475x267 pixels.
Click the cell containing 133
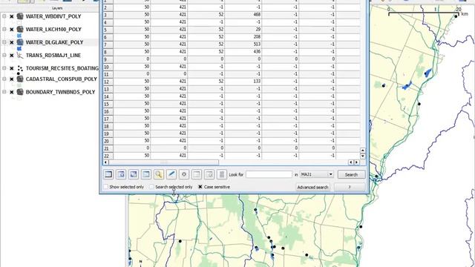pos(243,82)
